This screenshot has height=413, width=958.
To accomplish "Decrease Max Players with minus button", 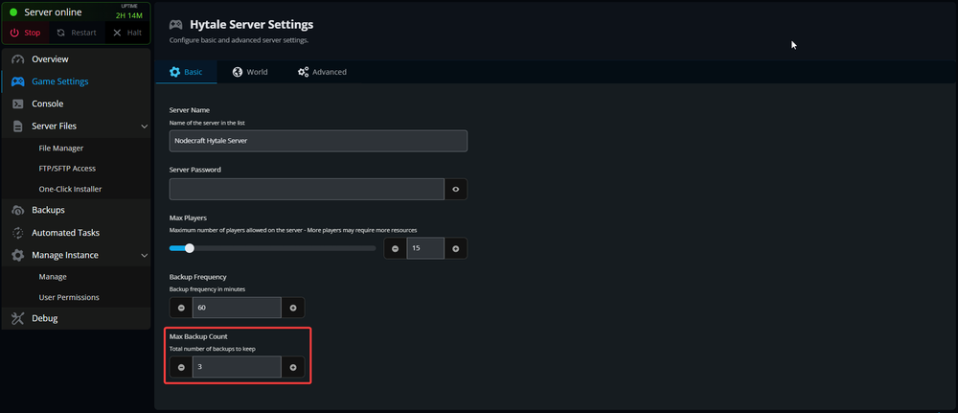I will pos(396,248).
